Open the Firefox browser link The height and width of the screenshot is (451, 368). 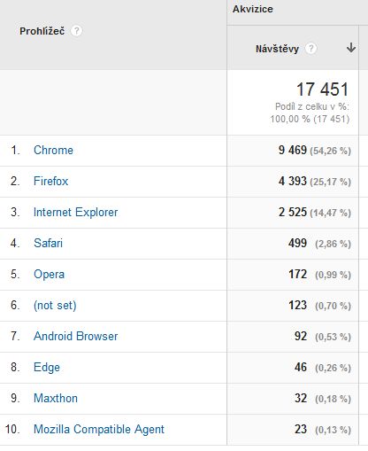tap(50, 181)
